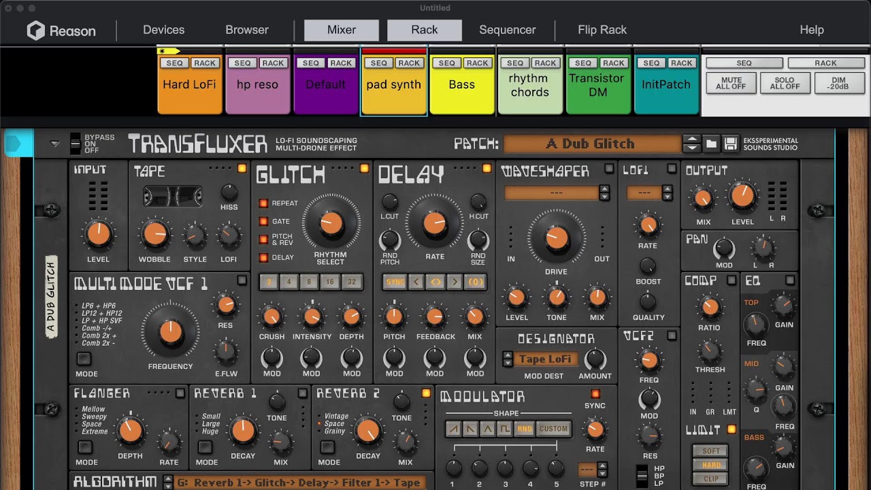The image size is (871, 490).
Task: Toggle the Glitch REPEAT LED button
Action: pos(263,203)
